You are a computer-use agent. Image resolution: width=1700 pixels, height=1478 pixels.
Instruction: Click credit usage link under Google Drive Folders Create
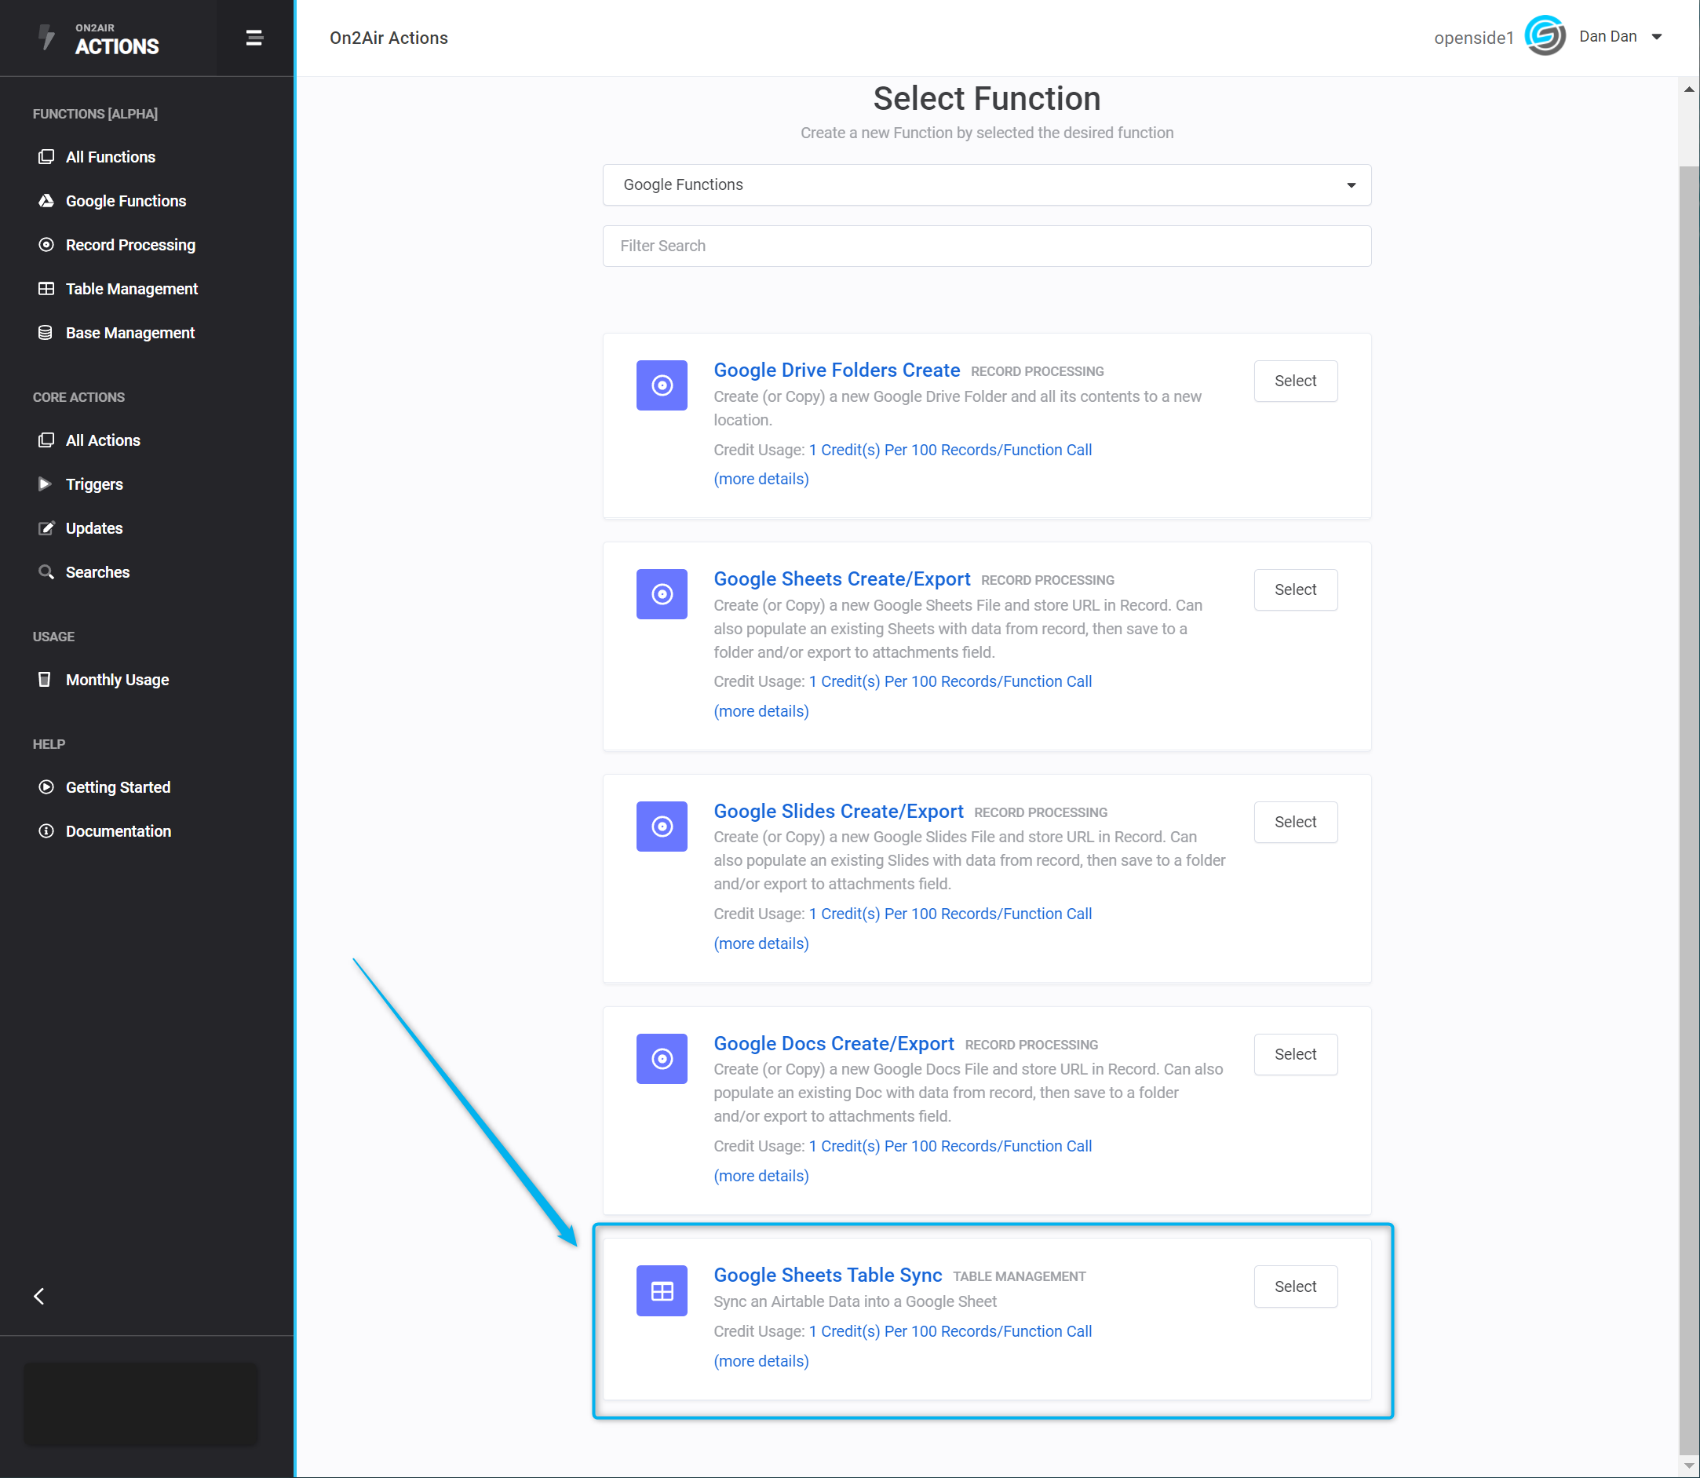pos(950,450)
